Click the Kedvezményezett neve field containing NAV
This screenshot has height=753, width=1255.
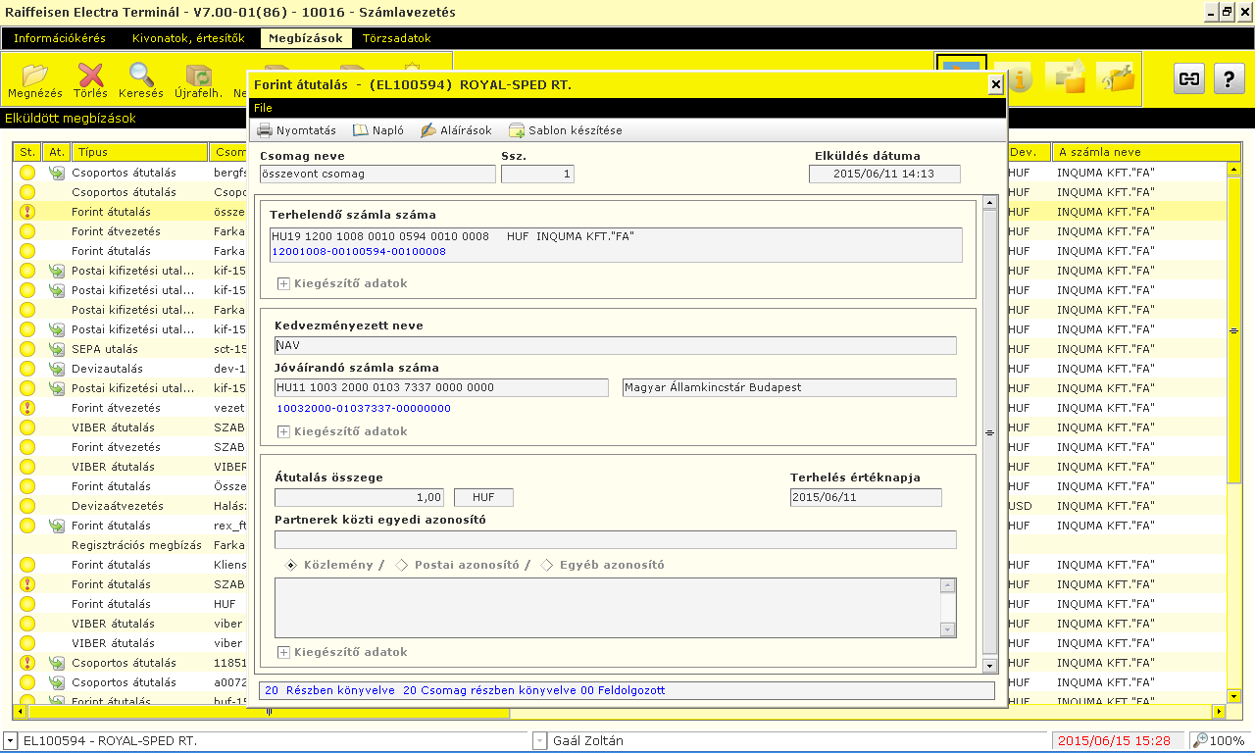point(615,345)
